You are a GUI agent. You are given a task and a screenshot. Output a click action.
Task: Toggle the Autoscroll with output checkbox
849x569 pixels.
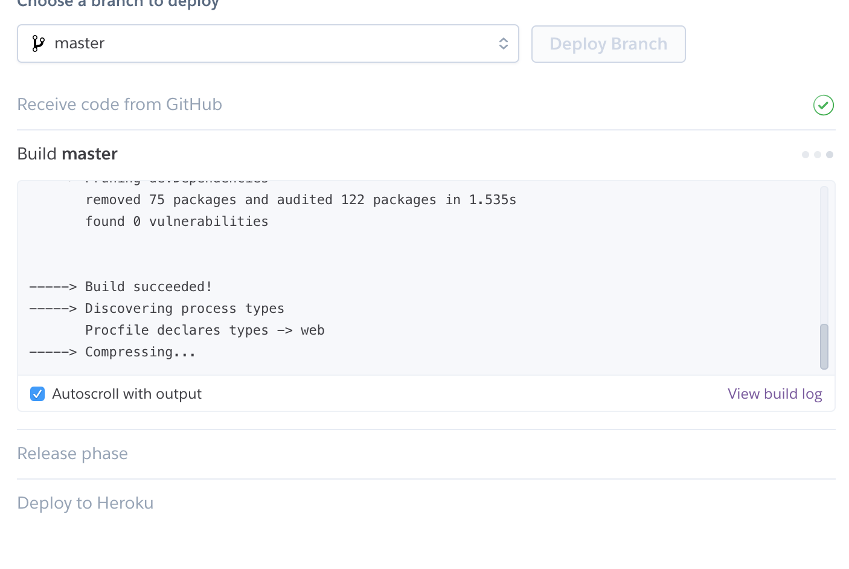[37, 394]
